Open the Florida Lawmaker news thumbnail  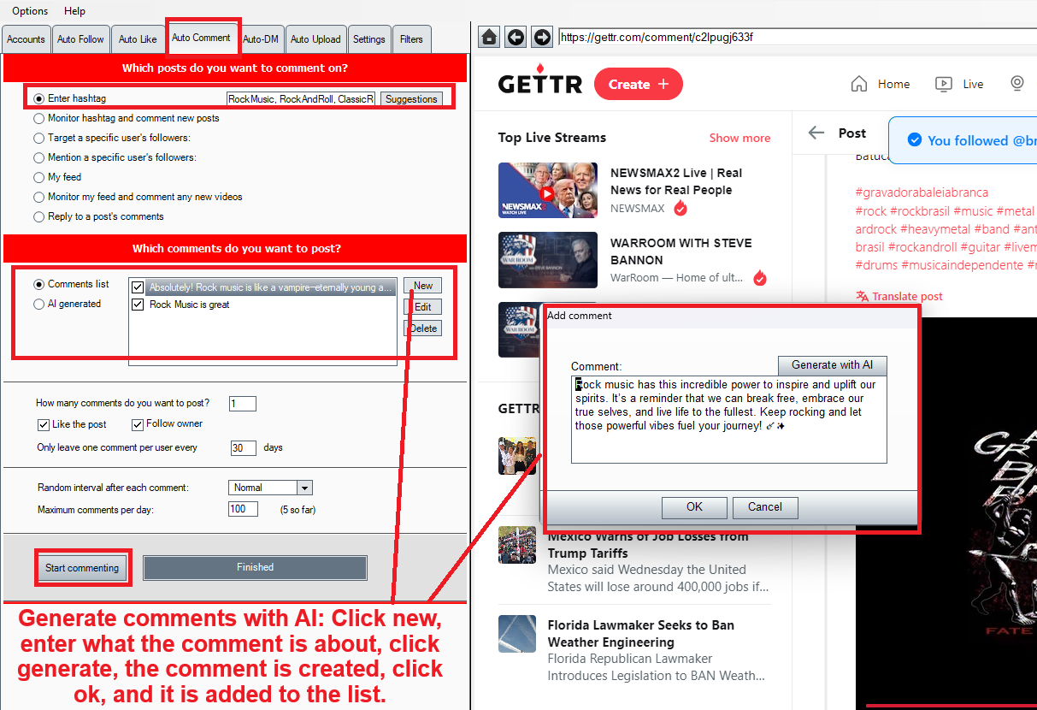(x=517, y=634)
